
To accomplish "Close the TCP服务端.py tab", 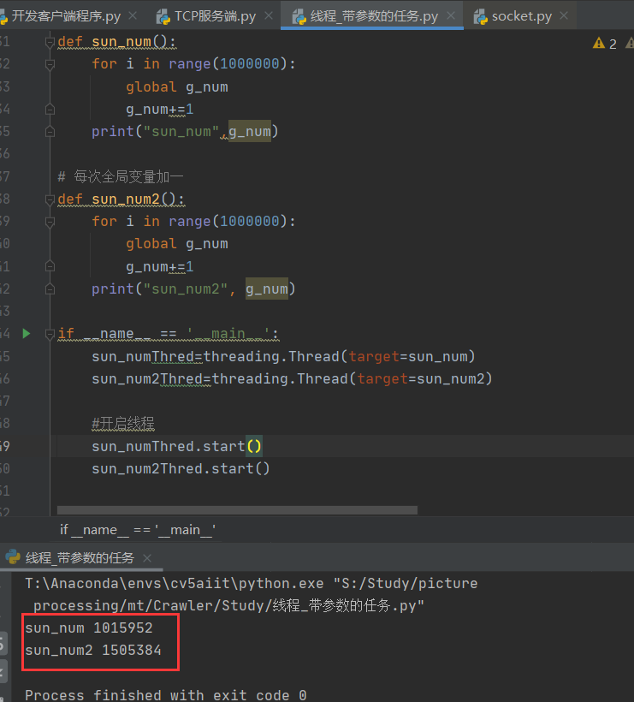I will tap(269, 16).
